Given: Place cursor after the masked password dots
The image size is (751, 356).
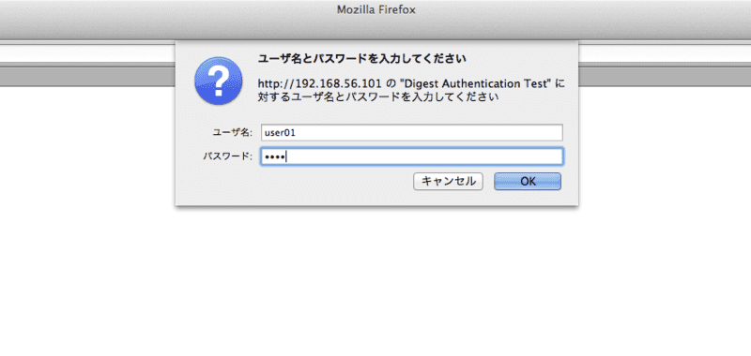Looking at the screenshot, I should (286, 156).
